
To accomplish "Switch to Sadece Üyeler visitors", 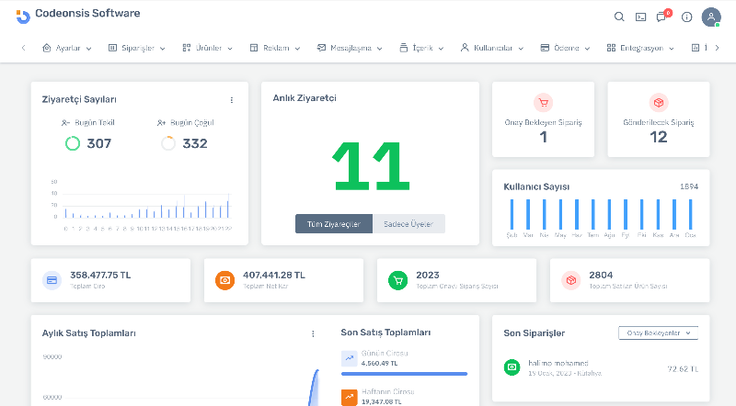I will (x=408, y=223).
